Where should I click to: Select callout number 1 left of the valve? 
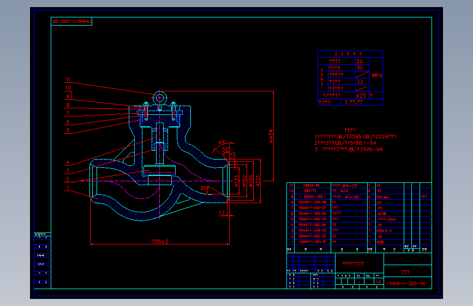click(x=68, y=188)
